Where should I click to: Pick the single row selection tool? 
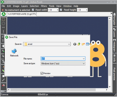click(3, 27)
